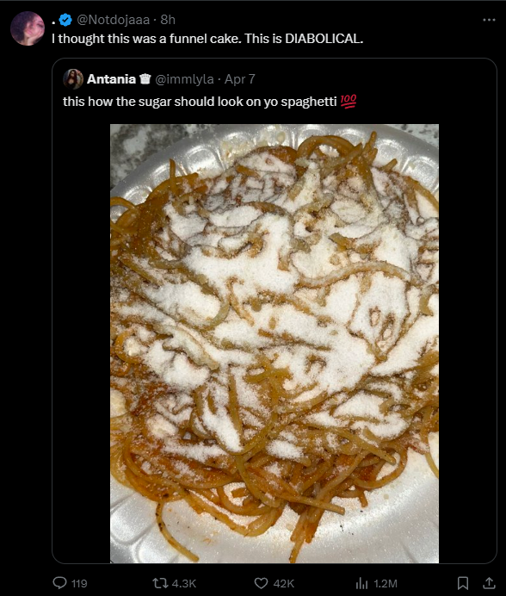Open the Notdojaaa profile avatar
Image resolution: width=506 pixels, height=596 pixels.
point(28,28)
